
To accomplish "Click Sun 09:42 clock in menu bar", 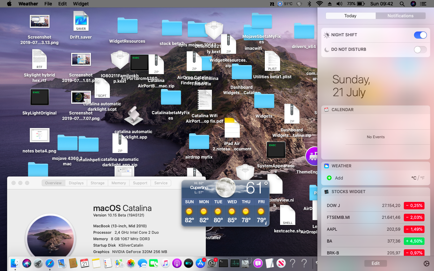I will tap(382, 4).
